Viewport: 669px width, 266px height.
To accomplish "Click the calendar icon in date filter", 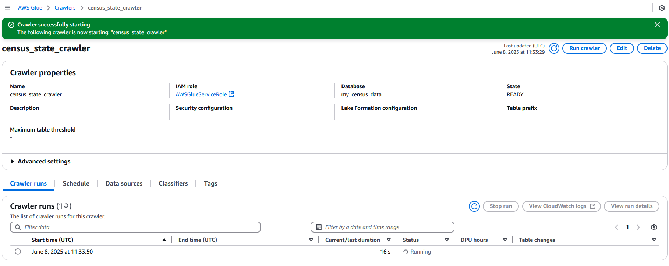I will point(319,227).
